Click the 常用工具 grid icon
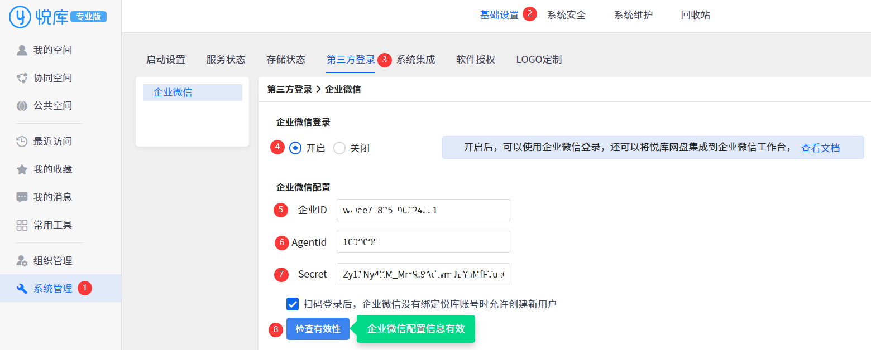The image size is (871, 350). [22, 225]
